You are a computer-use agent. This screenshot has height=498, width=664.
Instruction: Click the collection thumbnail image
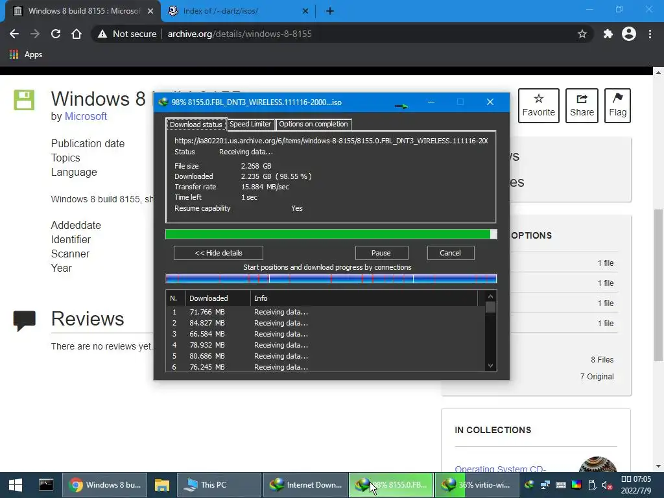coord(597,464)
